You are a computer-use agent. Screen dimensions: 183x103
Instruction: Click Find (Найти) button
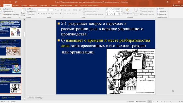click(x=160, y=9)
